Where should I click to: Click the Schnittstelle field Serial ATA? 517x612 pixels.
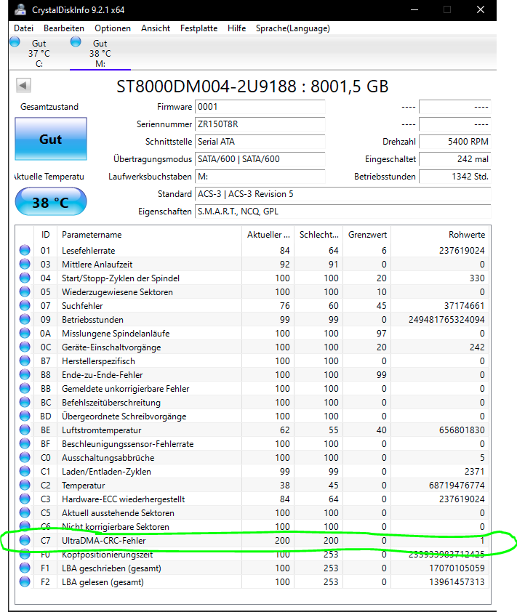(260, 142)
